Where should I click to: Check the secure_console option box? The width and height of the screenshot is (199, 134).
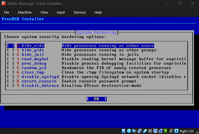11,81
